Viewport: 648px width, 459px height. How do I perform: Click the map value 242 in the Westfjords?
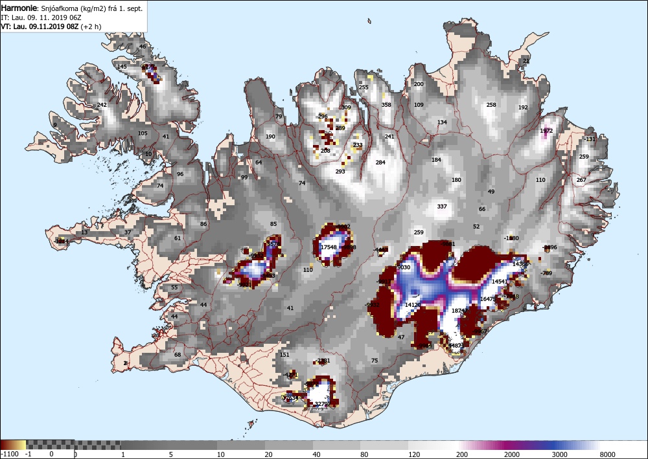[x=102, y=105]
